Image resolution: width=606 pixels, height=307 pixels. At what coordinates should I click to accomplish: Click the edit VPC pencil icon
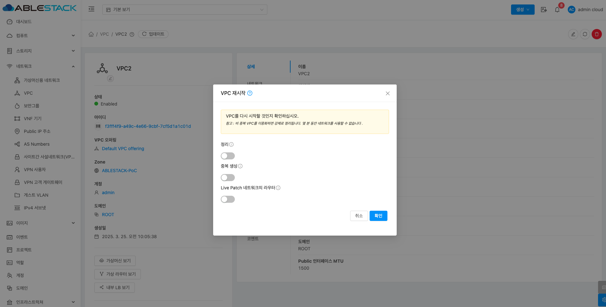(x=573, y=34)
